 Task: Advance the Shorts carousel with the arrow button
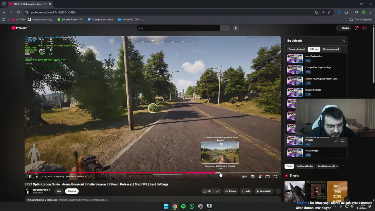tap(347, 200)
